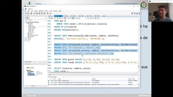Toggle the right sidebar panel visibility
173x97 pixels.
click(x=139, y=13)
